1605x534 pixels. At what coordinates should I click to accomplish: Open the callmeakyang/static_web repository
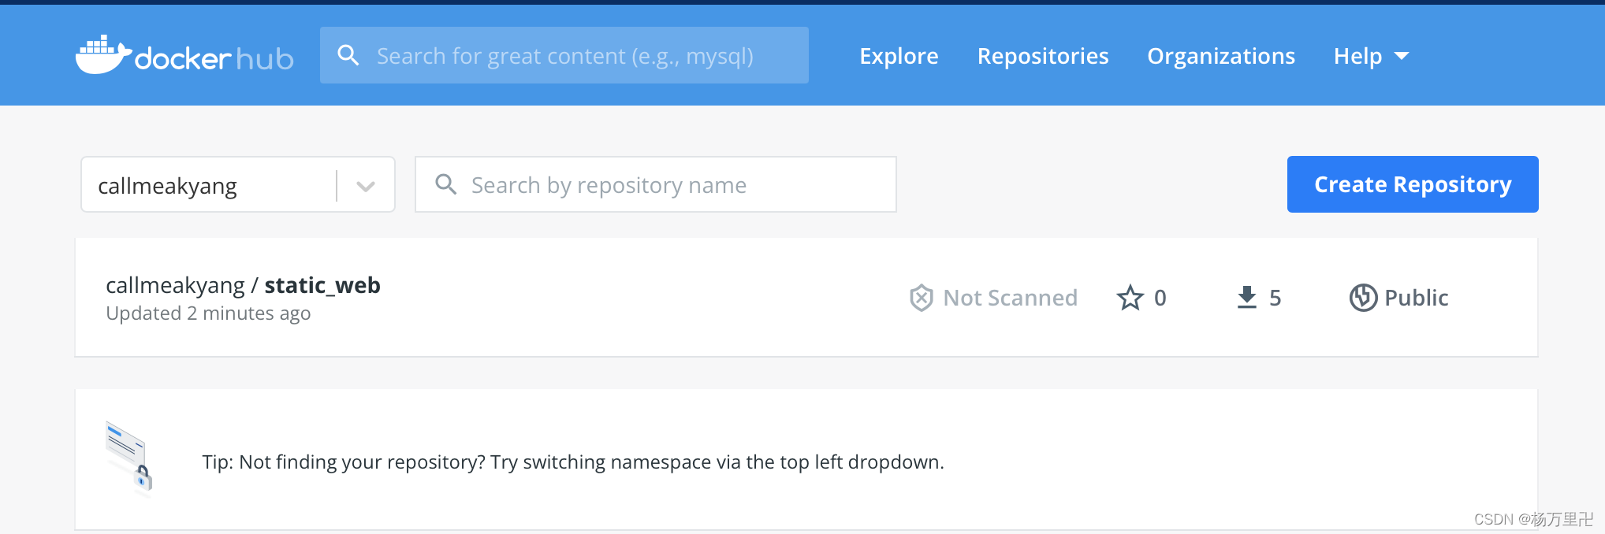pos(243,285)
